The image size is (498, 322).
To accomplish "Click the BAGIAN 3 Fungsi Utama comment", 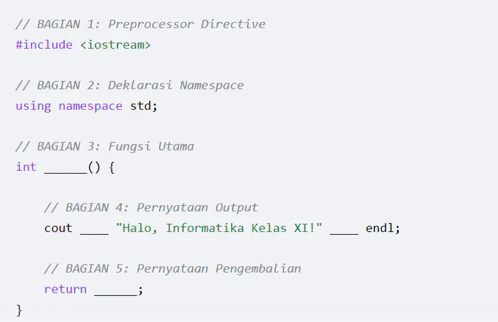I will pos(105,147).
